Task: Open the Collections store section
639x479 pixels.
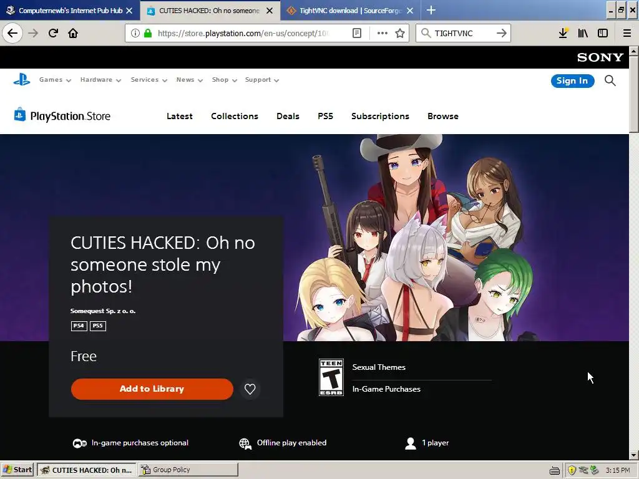Action: tap(235, 116)
